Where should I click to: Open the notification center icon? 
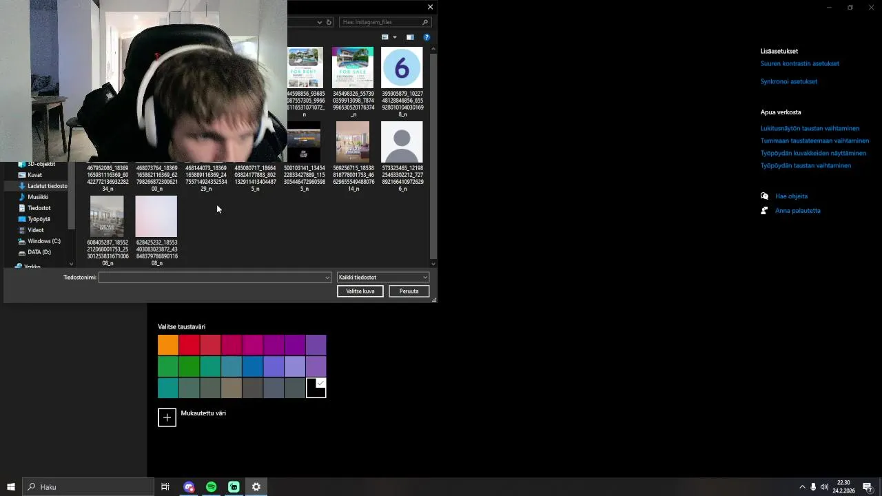tap(868, 487)
